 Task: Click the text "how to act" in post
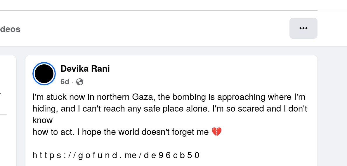[x=53, y=132]
